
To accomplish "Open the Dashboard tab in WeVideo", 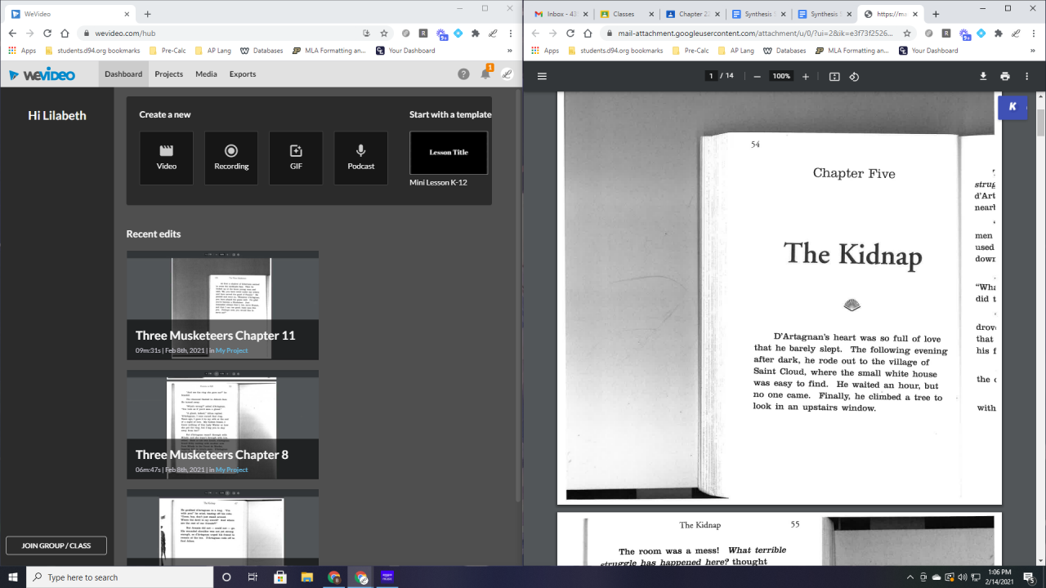I will tap(123, 73).
